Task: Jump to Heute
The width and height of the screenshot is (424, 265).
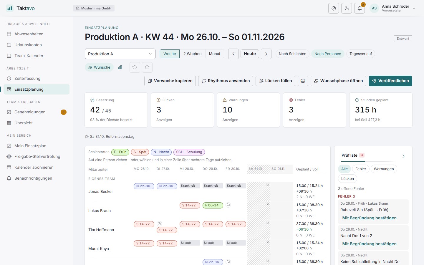Action: tap(250, 54)
